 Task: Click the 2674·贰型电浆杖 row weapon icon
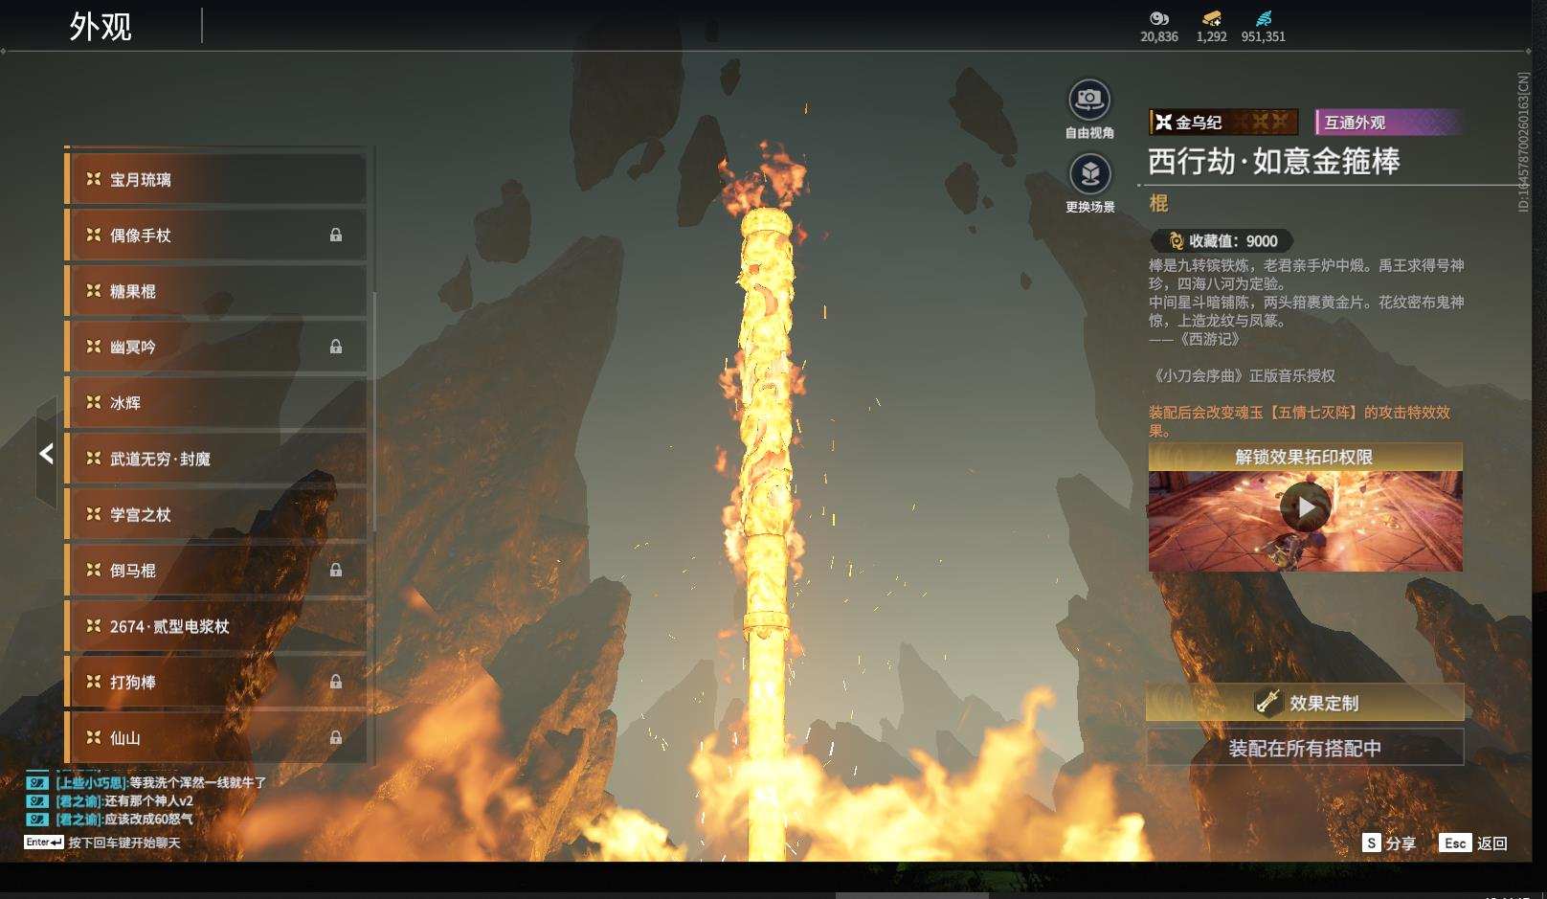point(93,625)
